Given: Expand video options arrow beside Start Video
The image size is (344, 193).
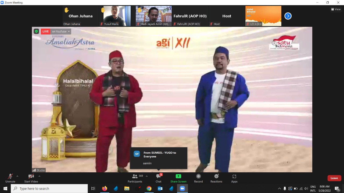Looking at the screenshot, I should (x=39, y=176).
